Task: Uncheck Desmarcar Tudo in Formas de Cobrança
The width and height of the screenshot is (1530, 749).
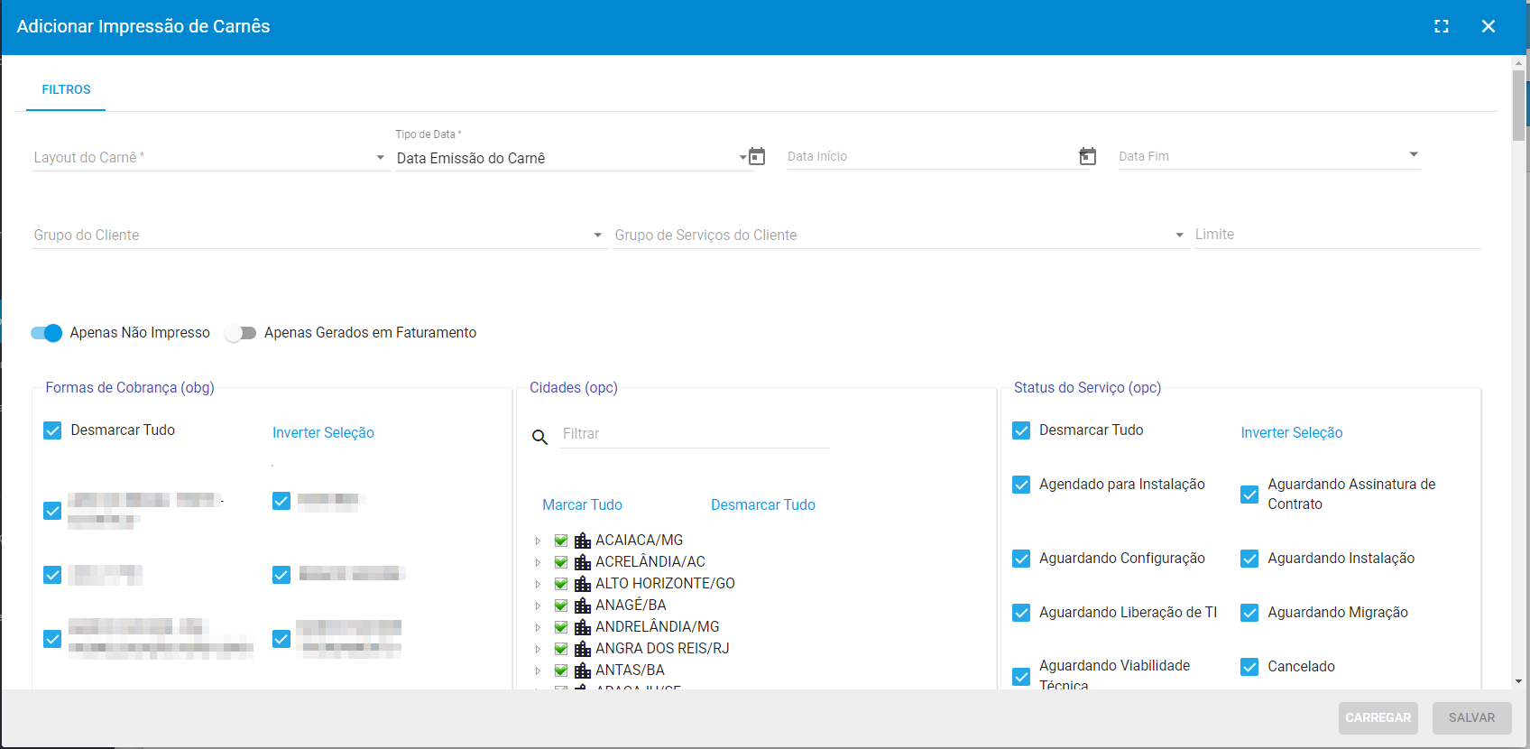Action: (52, 430)
